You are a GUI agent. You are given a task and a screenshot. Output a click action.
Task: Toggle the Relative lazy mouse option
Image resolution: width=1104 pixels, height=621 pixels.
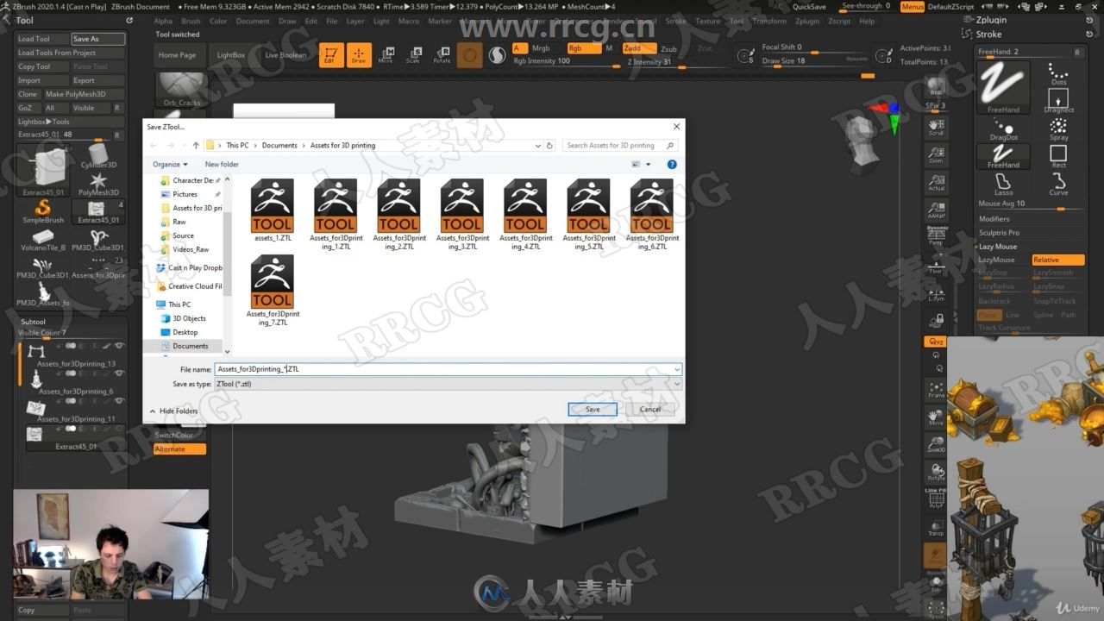[x=1057, y=260]
